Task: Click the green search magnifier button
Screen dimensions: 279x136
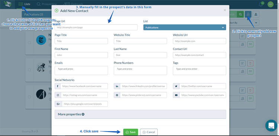Action: click(240, 14)
